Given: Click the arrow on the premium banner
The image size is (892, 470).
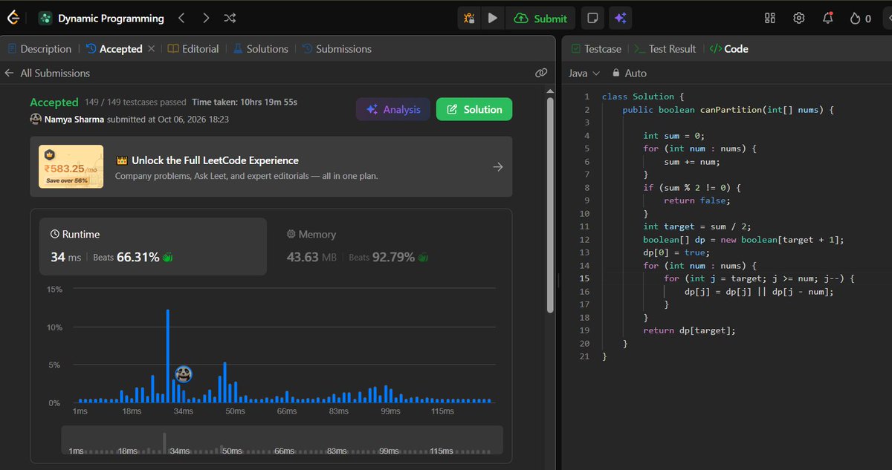Looking at the screenshot, I should pyautogui.click(x=498, y=167).
